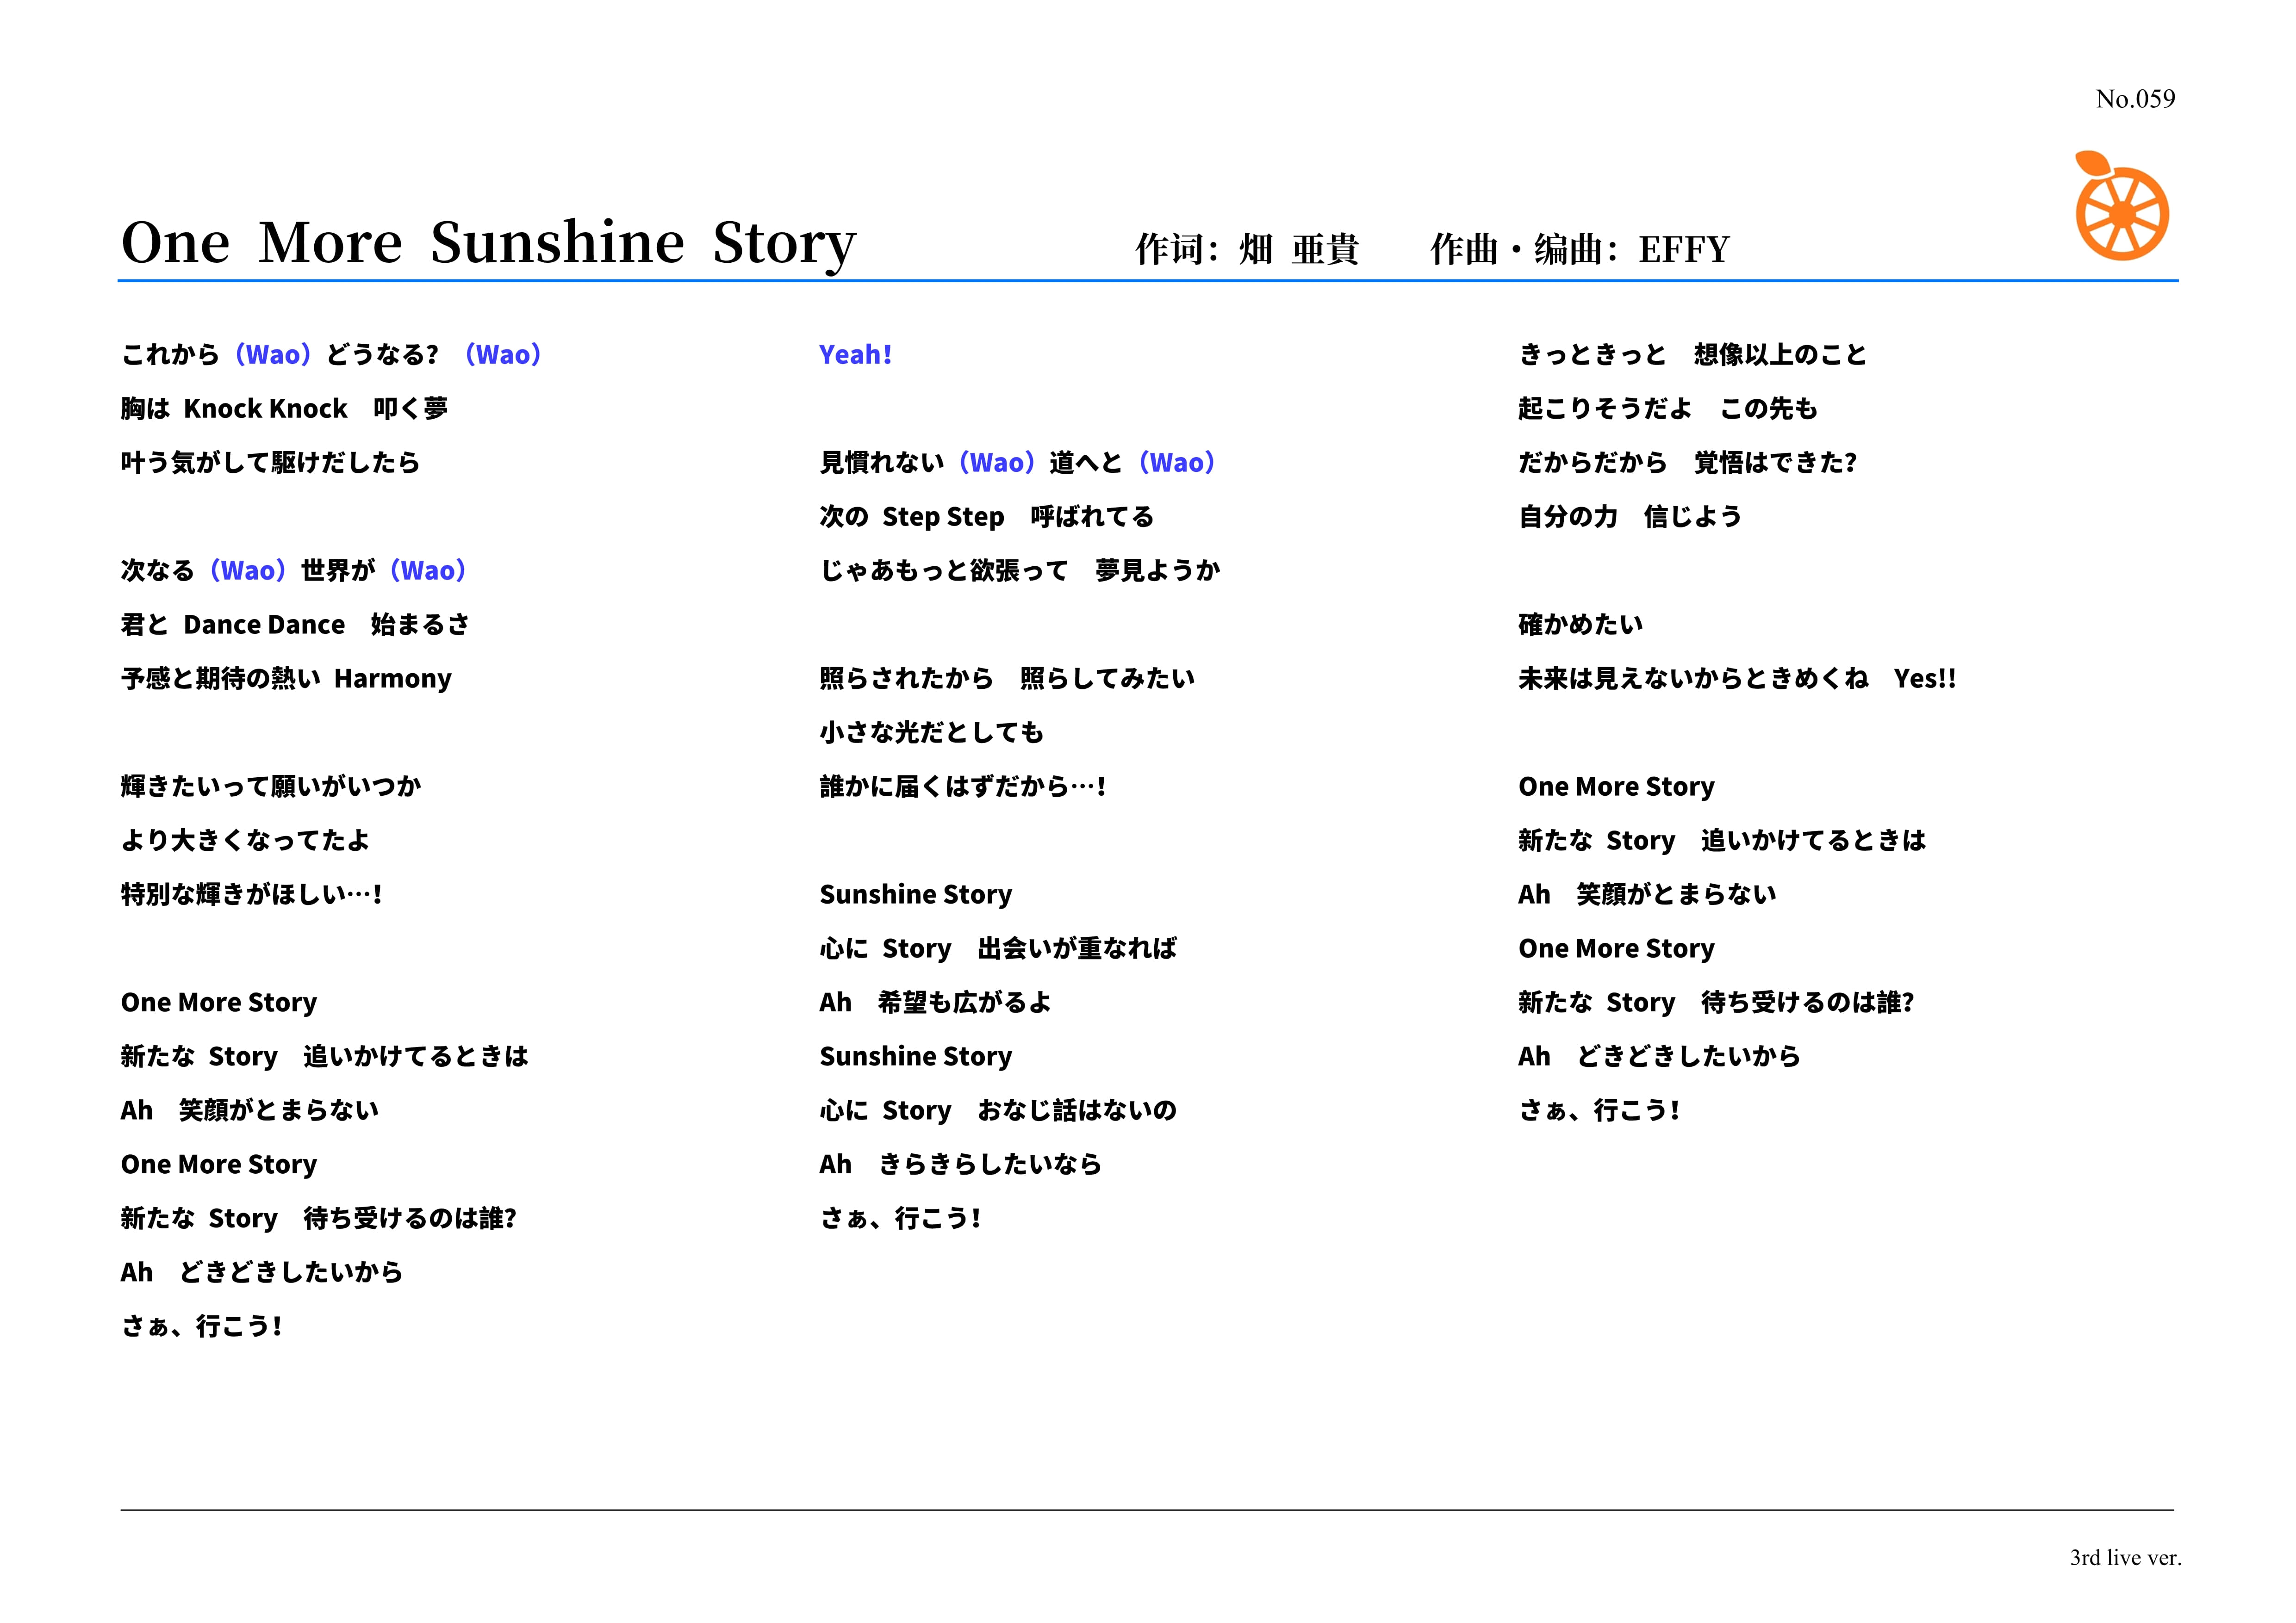Click the line 胸は Knock Knock 叩く夢
The height and width of the screenshot is (1623, 2296).
coord(284,409)
